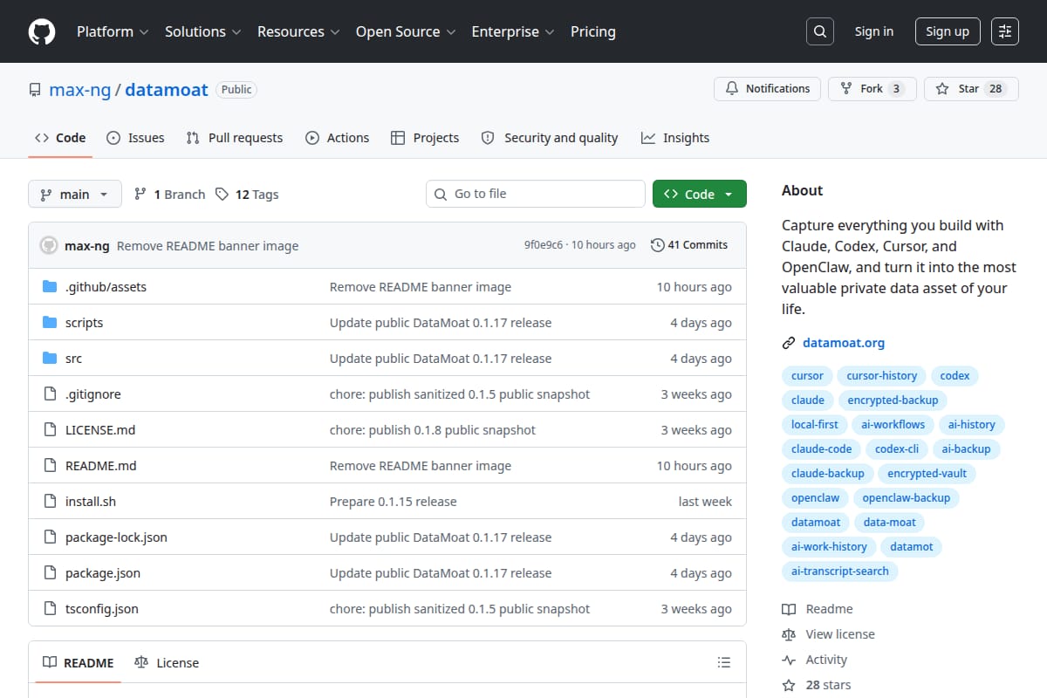Switch to the Insights tab
Viewport: 1047px width, 698px height.
675,138
